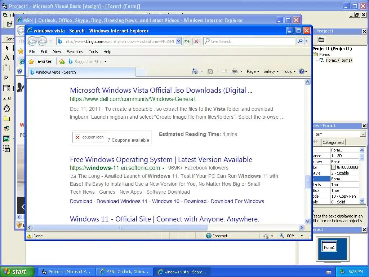Open a new blank tab in IE
The height and width of the screenshot is (277, 369).
[141, 72]
